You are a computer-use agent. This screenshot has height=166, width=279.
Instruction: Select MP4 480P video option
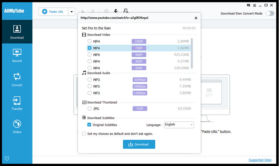[x=90, y=55]
